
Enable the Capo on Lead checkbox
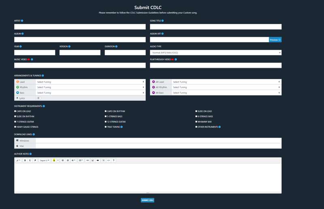pyautogui.click(x=15, y=111)
